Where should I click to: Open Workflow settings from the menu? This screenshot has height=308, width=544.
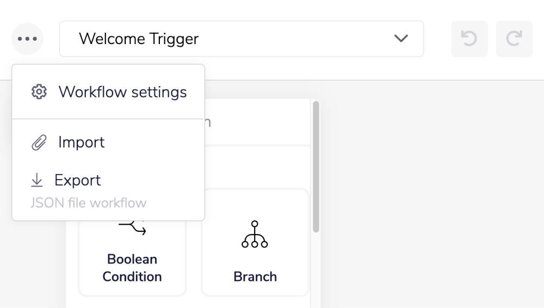122,92
